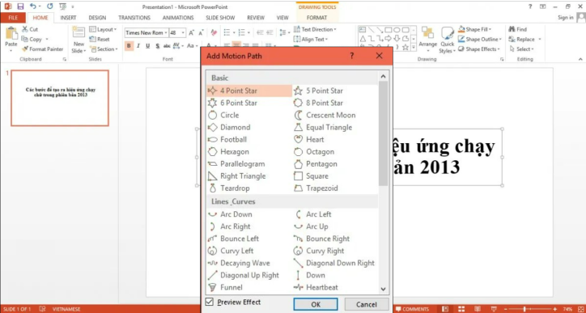586x313 pixels.
Task: Toggle Bold formatting button
Action: (129, 45)
